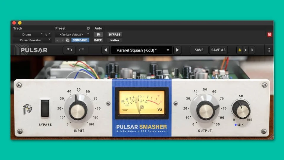This screenshot has width=284, height=160.
Task: Select the B state slot
Action: tap(251, 50)
